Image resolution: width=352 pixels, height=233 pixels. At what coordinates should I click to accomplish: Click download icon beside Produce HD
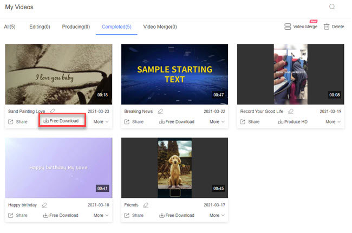[281, 121]
